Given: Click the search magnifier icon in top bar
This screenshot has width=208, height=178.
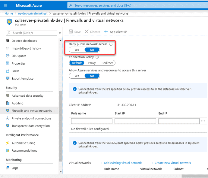Looking at the screenshot, I should [71, 5].
